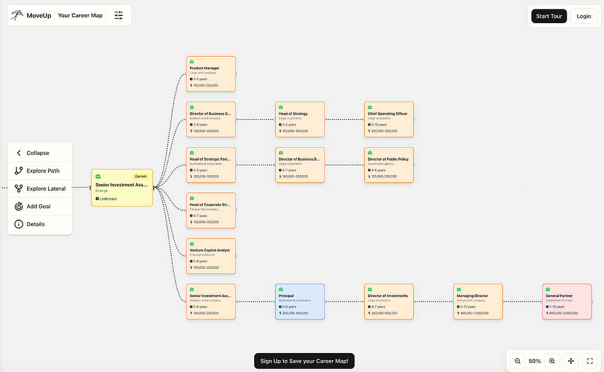The image size is (604, 372).
Task: Click briefcase icon on Director of Public Policy card
Action: click(370, 153)
